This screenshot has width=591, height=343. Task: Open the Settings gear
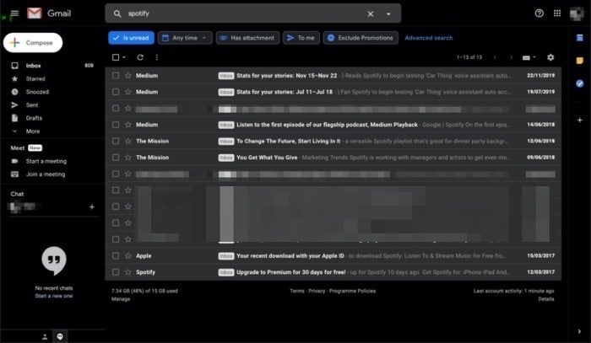(550, 57)
